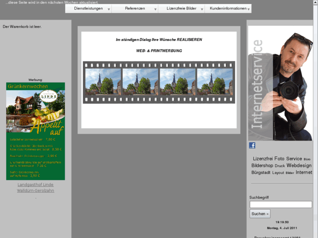Click the 'Suchbegriff' label
This screenshot has height=238, width=318.
click(x=259, y=197)
